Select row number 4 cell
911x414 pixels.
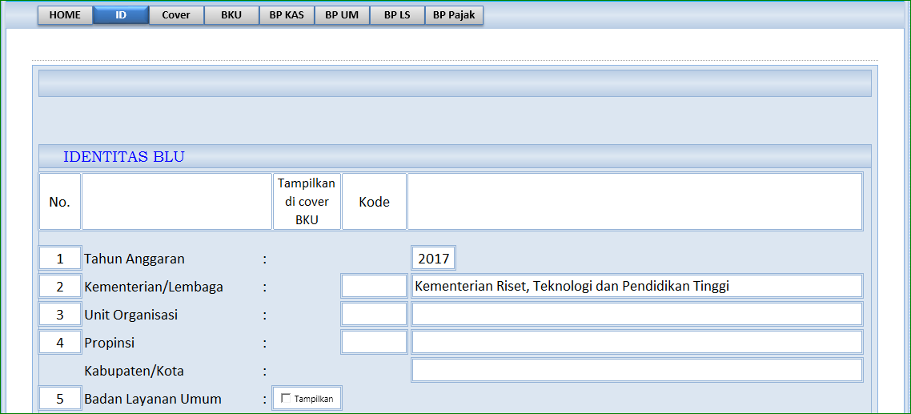tap(60, 342)
